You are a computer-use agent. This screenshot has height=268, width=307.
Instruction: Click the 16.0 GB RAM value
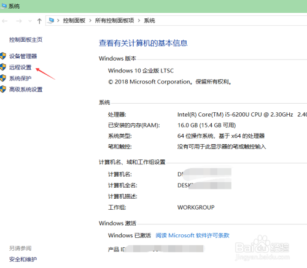tap(206, 125)
